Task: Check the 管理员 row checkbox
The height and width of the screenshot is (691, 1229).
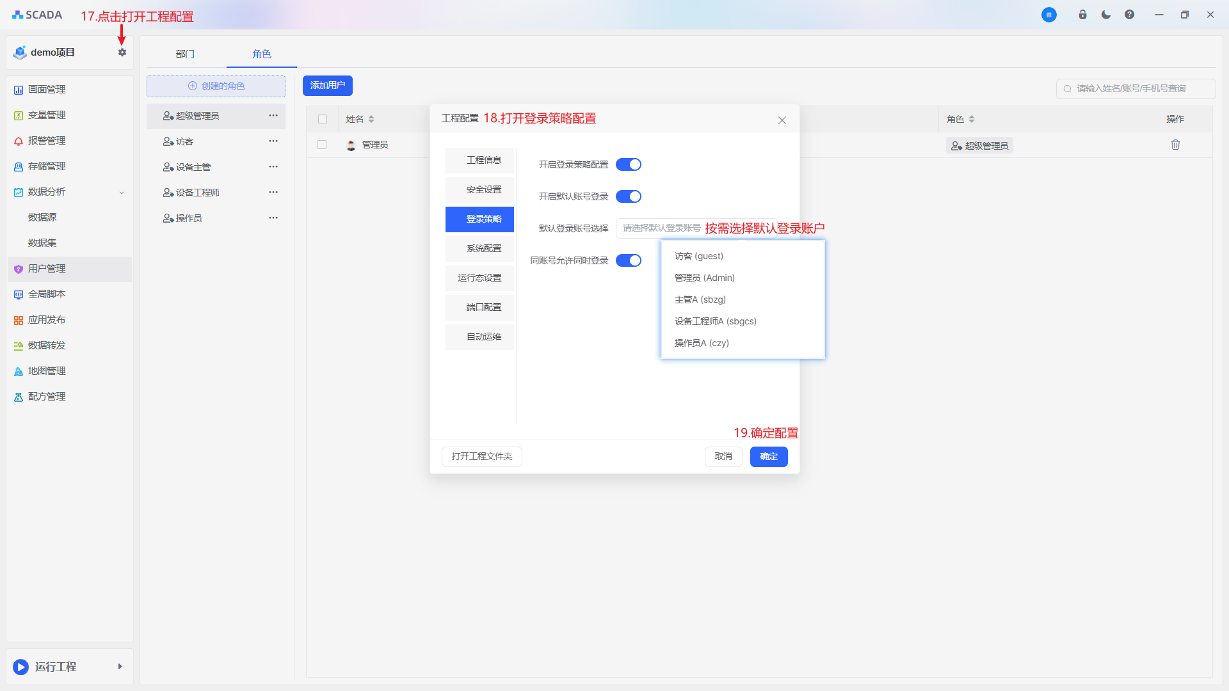Action: click(x=322, y=145)
